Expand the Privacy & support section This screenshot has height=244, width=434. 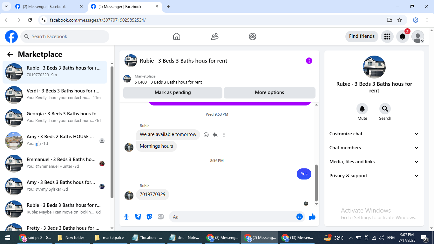pyautogui.click(x=374, y=176)
